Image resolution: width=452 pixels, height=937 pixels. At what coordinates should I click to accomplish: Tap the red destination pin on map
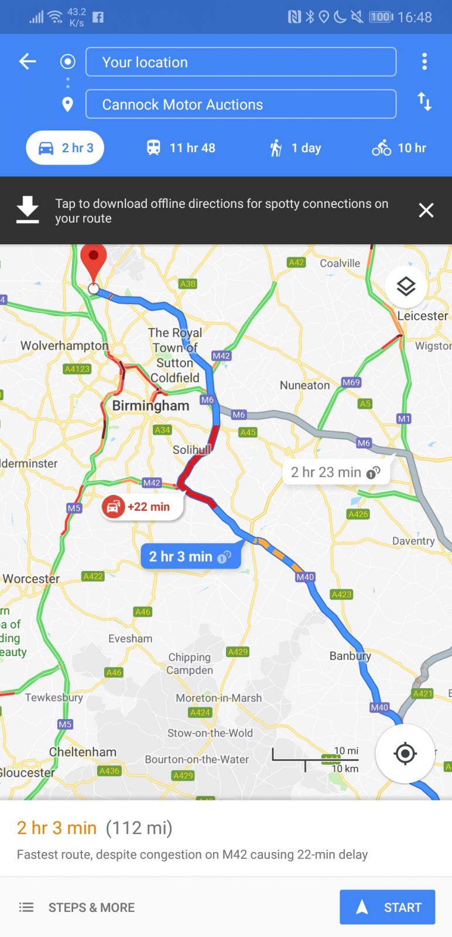coord(93,265)
